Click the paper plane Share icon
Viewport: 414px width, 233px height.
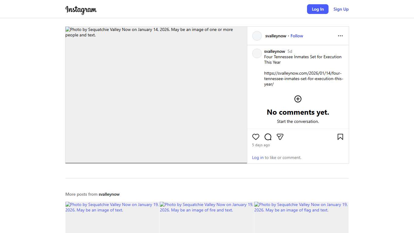pos(280,137)
